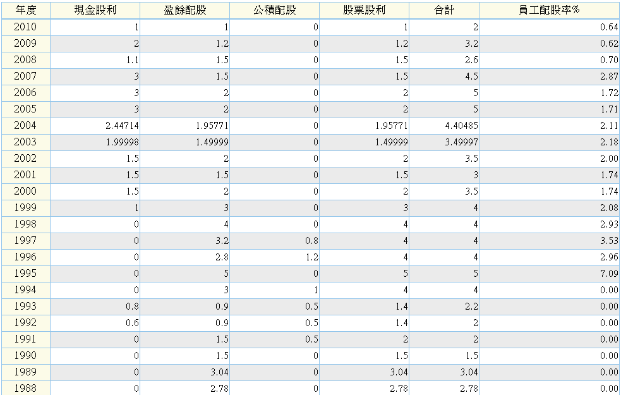Click the 公積配股 column header
This screenshot has width=621, height=395.
[275, 10]
